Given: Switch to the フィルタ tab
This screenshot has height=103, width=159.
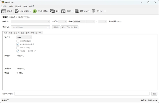Looking at the screenshot, I should click(16, 33).
